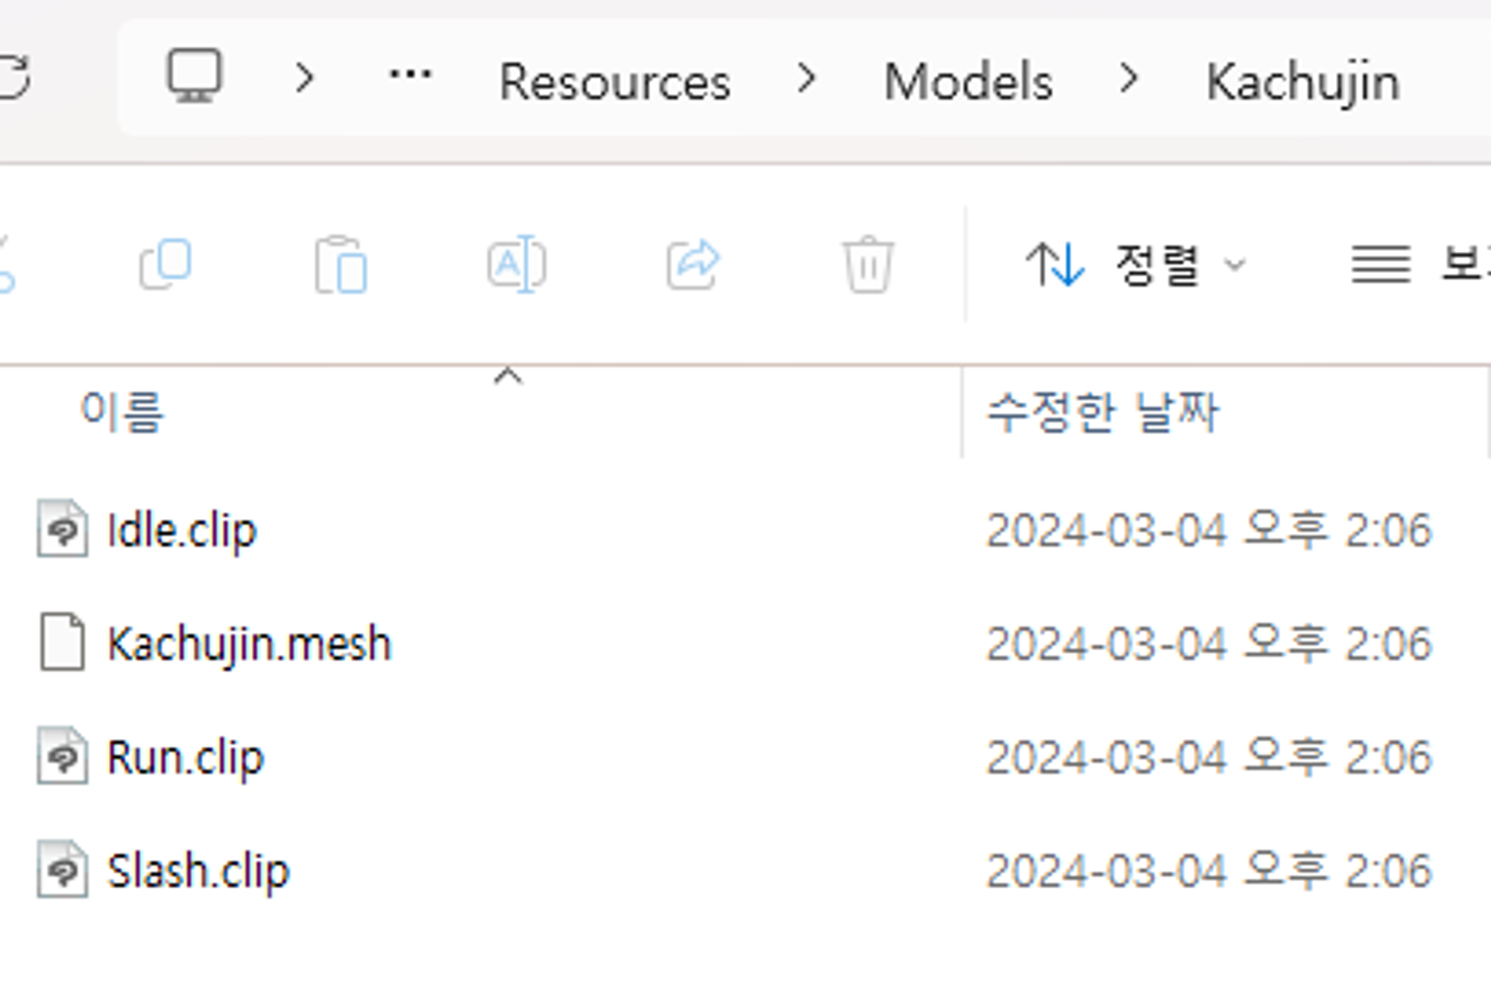Expand chevron after Models breadcrumb
1491x982 pixels.
[1129, 78]
